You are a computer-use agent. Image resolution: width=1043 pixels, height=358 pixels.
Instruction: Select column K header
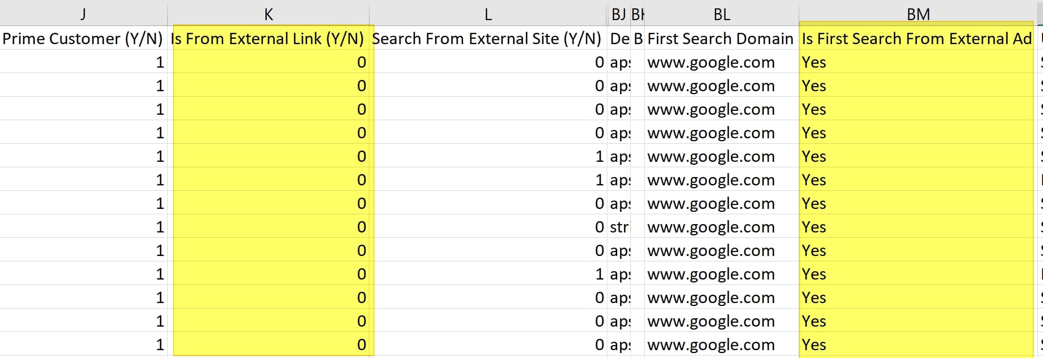(x=268, y=14)
